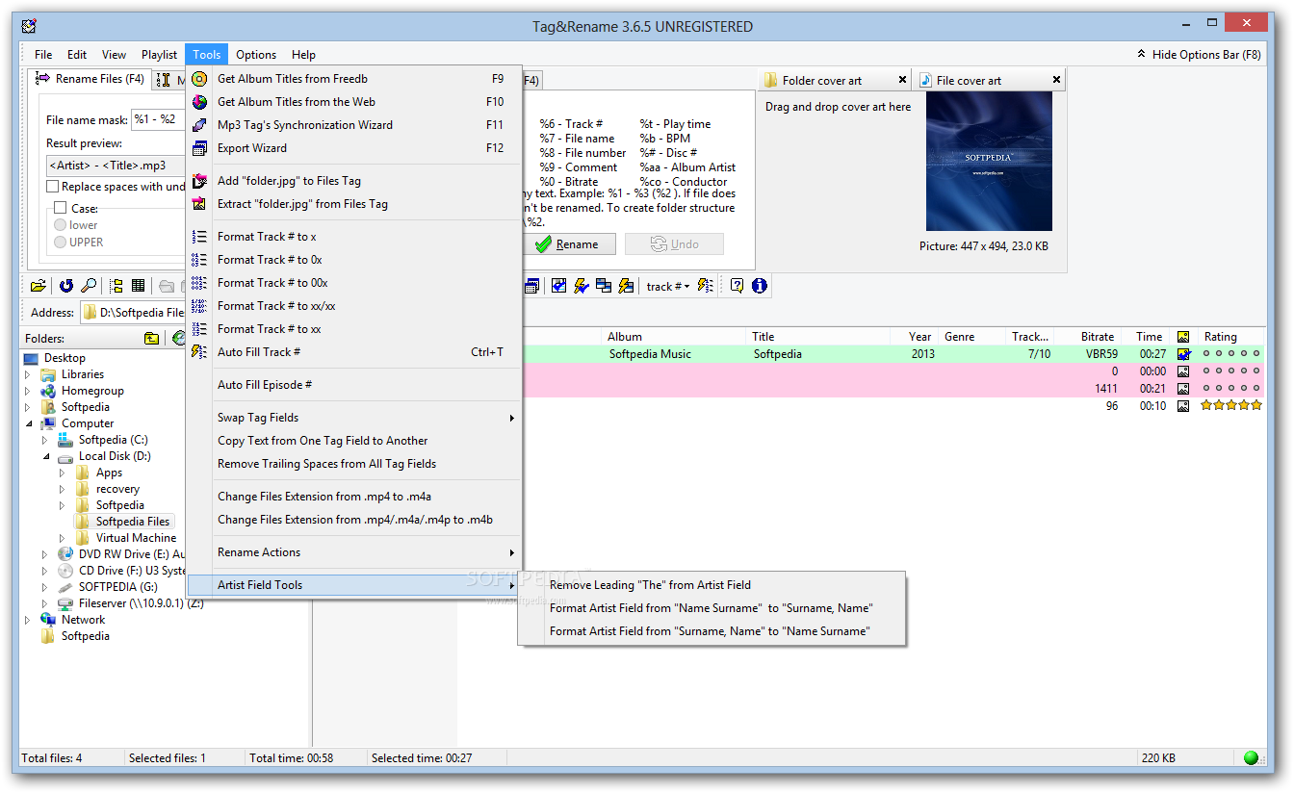The image size is (1294, 793).
Task: Click the Format Track # to x icon
Action: 199,237
